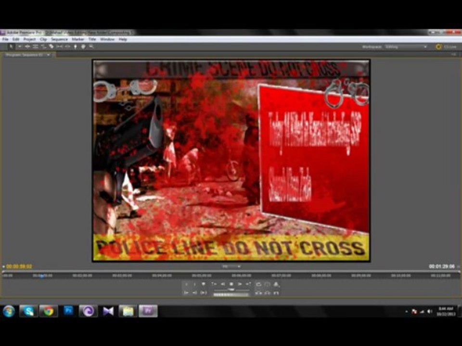Viewport: 462px width, 346px height.
Task: Open the Edit menu
Action: [15, 39]
